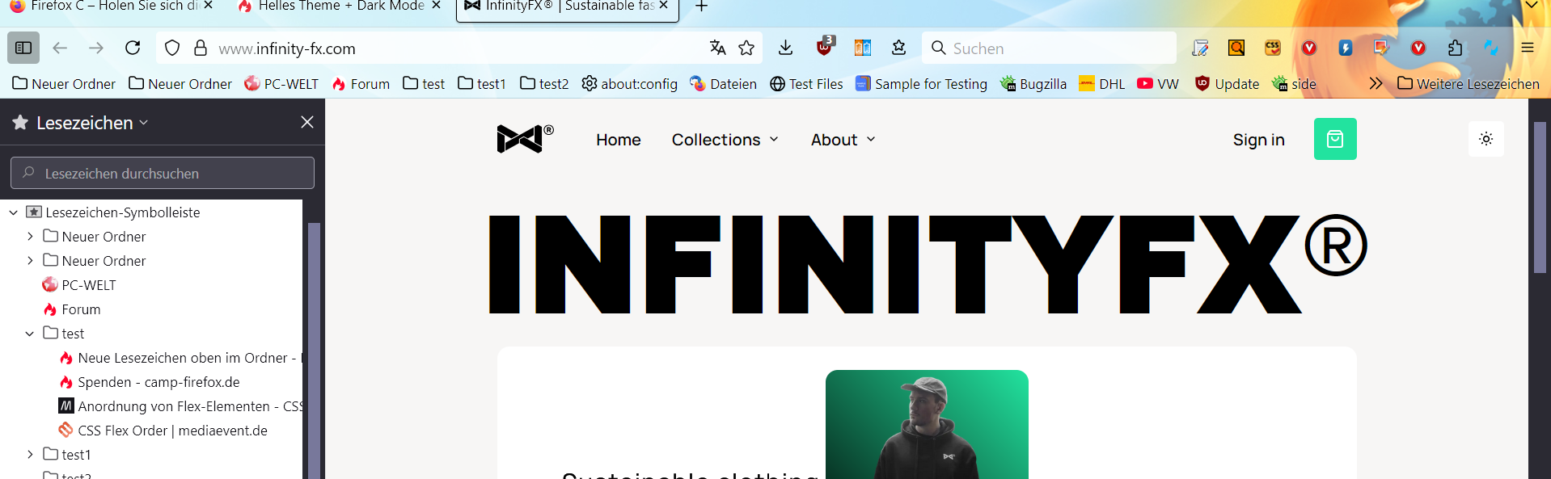This screenshot has width=1551, height=479.
Task: Switch to Helles Theme + Dark Mode tab
Action: point(332,6)
